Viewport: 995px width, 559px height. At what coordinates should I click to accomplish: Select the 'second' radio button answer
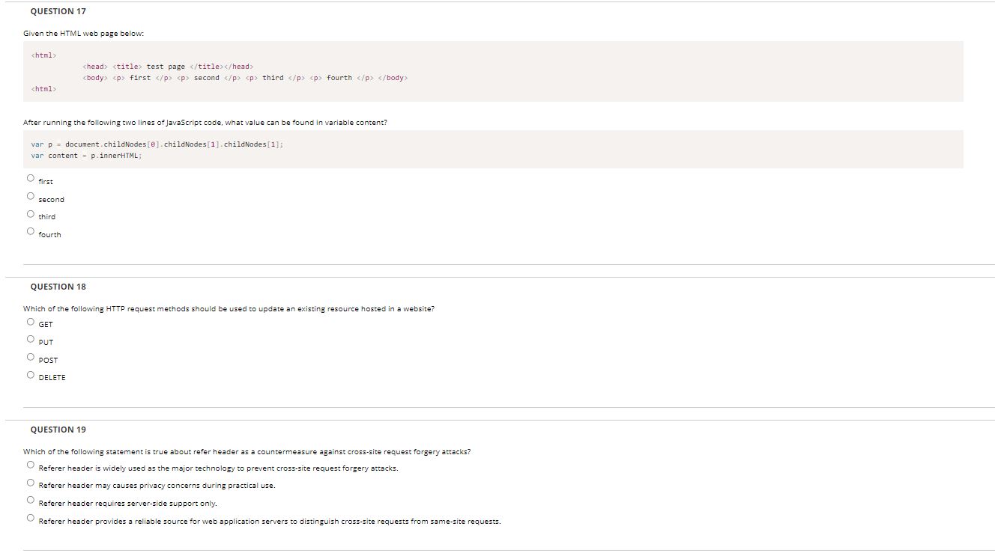coord(31,196)
